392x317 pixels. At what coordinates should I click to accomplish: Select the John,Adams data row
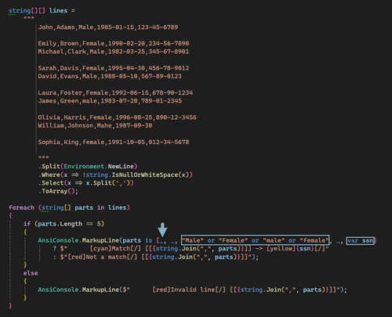[x=108, y=27]
